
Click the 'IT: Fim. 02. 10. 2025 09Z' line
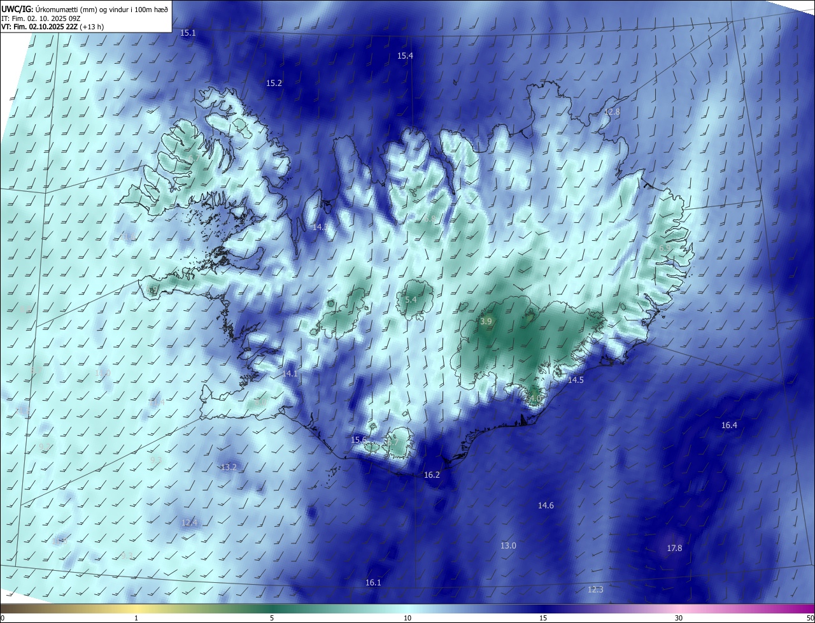click(41, 18)
